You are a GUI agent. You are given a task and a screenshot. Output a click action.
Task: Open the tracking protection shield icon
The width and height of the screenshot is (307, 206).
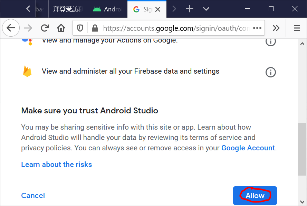click(80, 28)
